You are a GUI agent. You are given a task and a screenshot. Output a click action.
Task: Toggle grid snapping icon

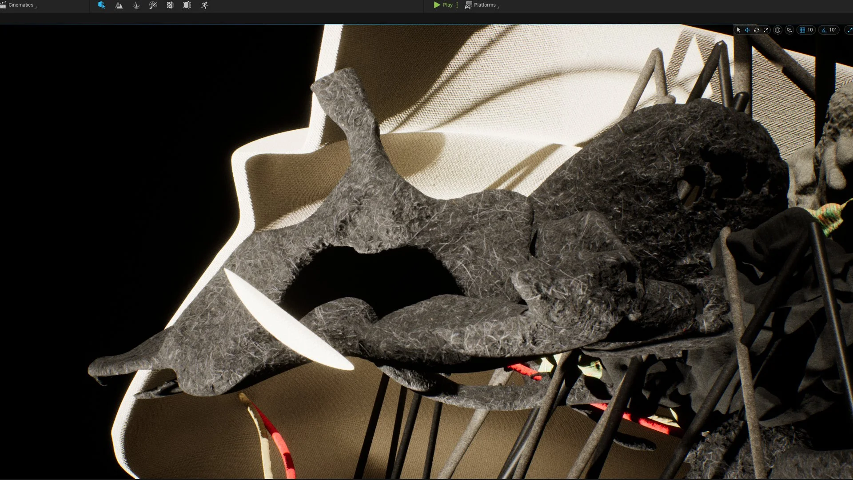coord(802,30)
